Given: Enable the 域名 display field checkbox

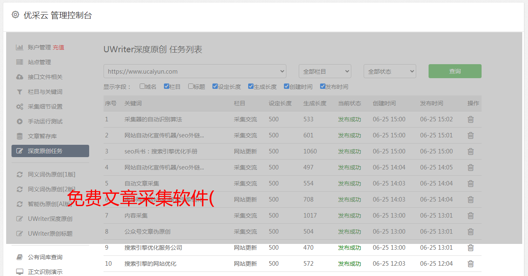Looking at the screenshot, I should pos(142,86).
